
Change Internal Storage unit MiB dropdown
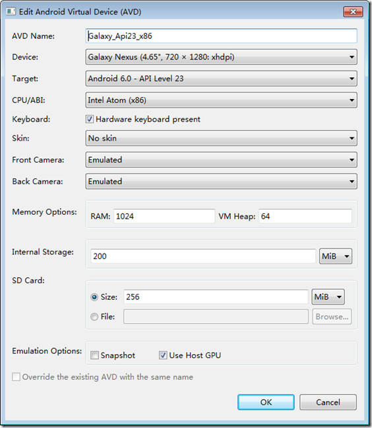pos(336,256)
